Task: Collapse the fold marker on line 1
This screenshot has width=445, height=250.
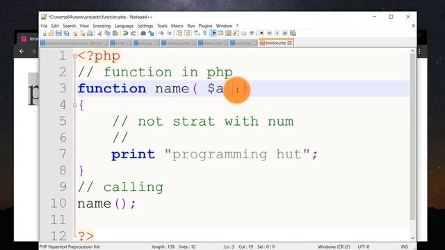Action: (x=74, y=56)
